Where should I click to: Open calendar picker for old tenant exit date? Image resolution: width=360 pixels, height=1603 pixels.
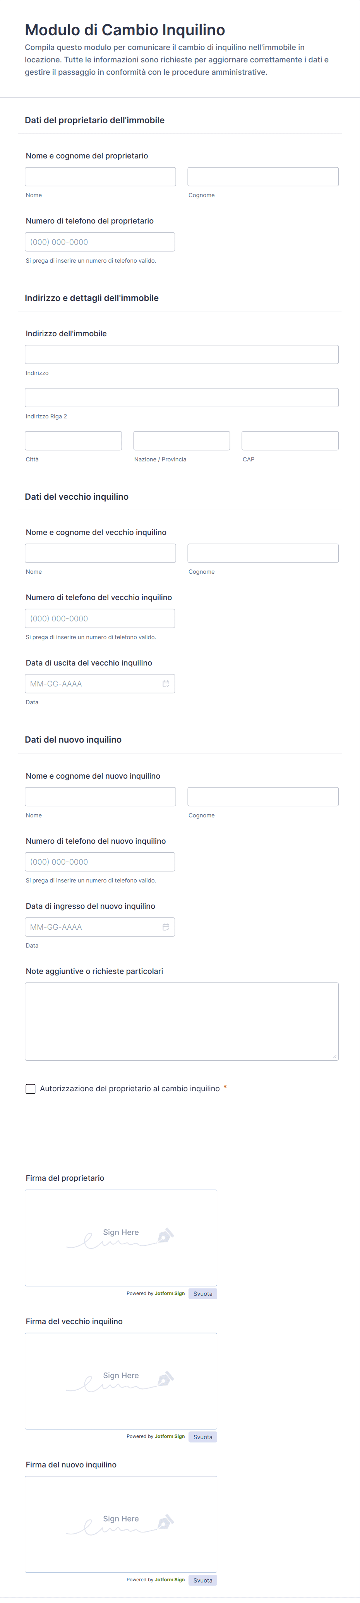[x=165, y=683]
